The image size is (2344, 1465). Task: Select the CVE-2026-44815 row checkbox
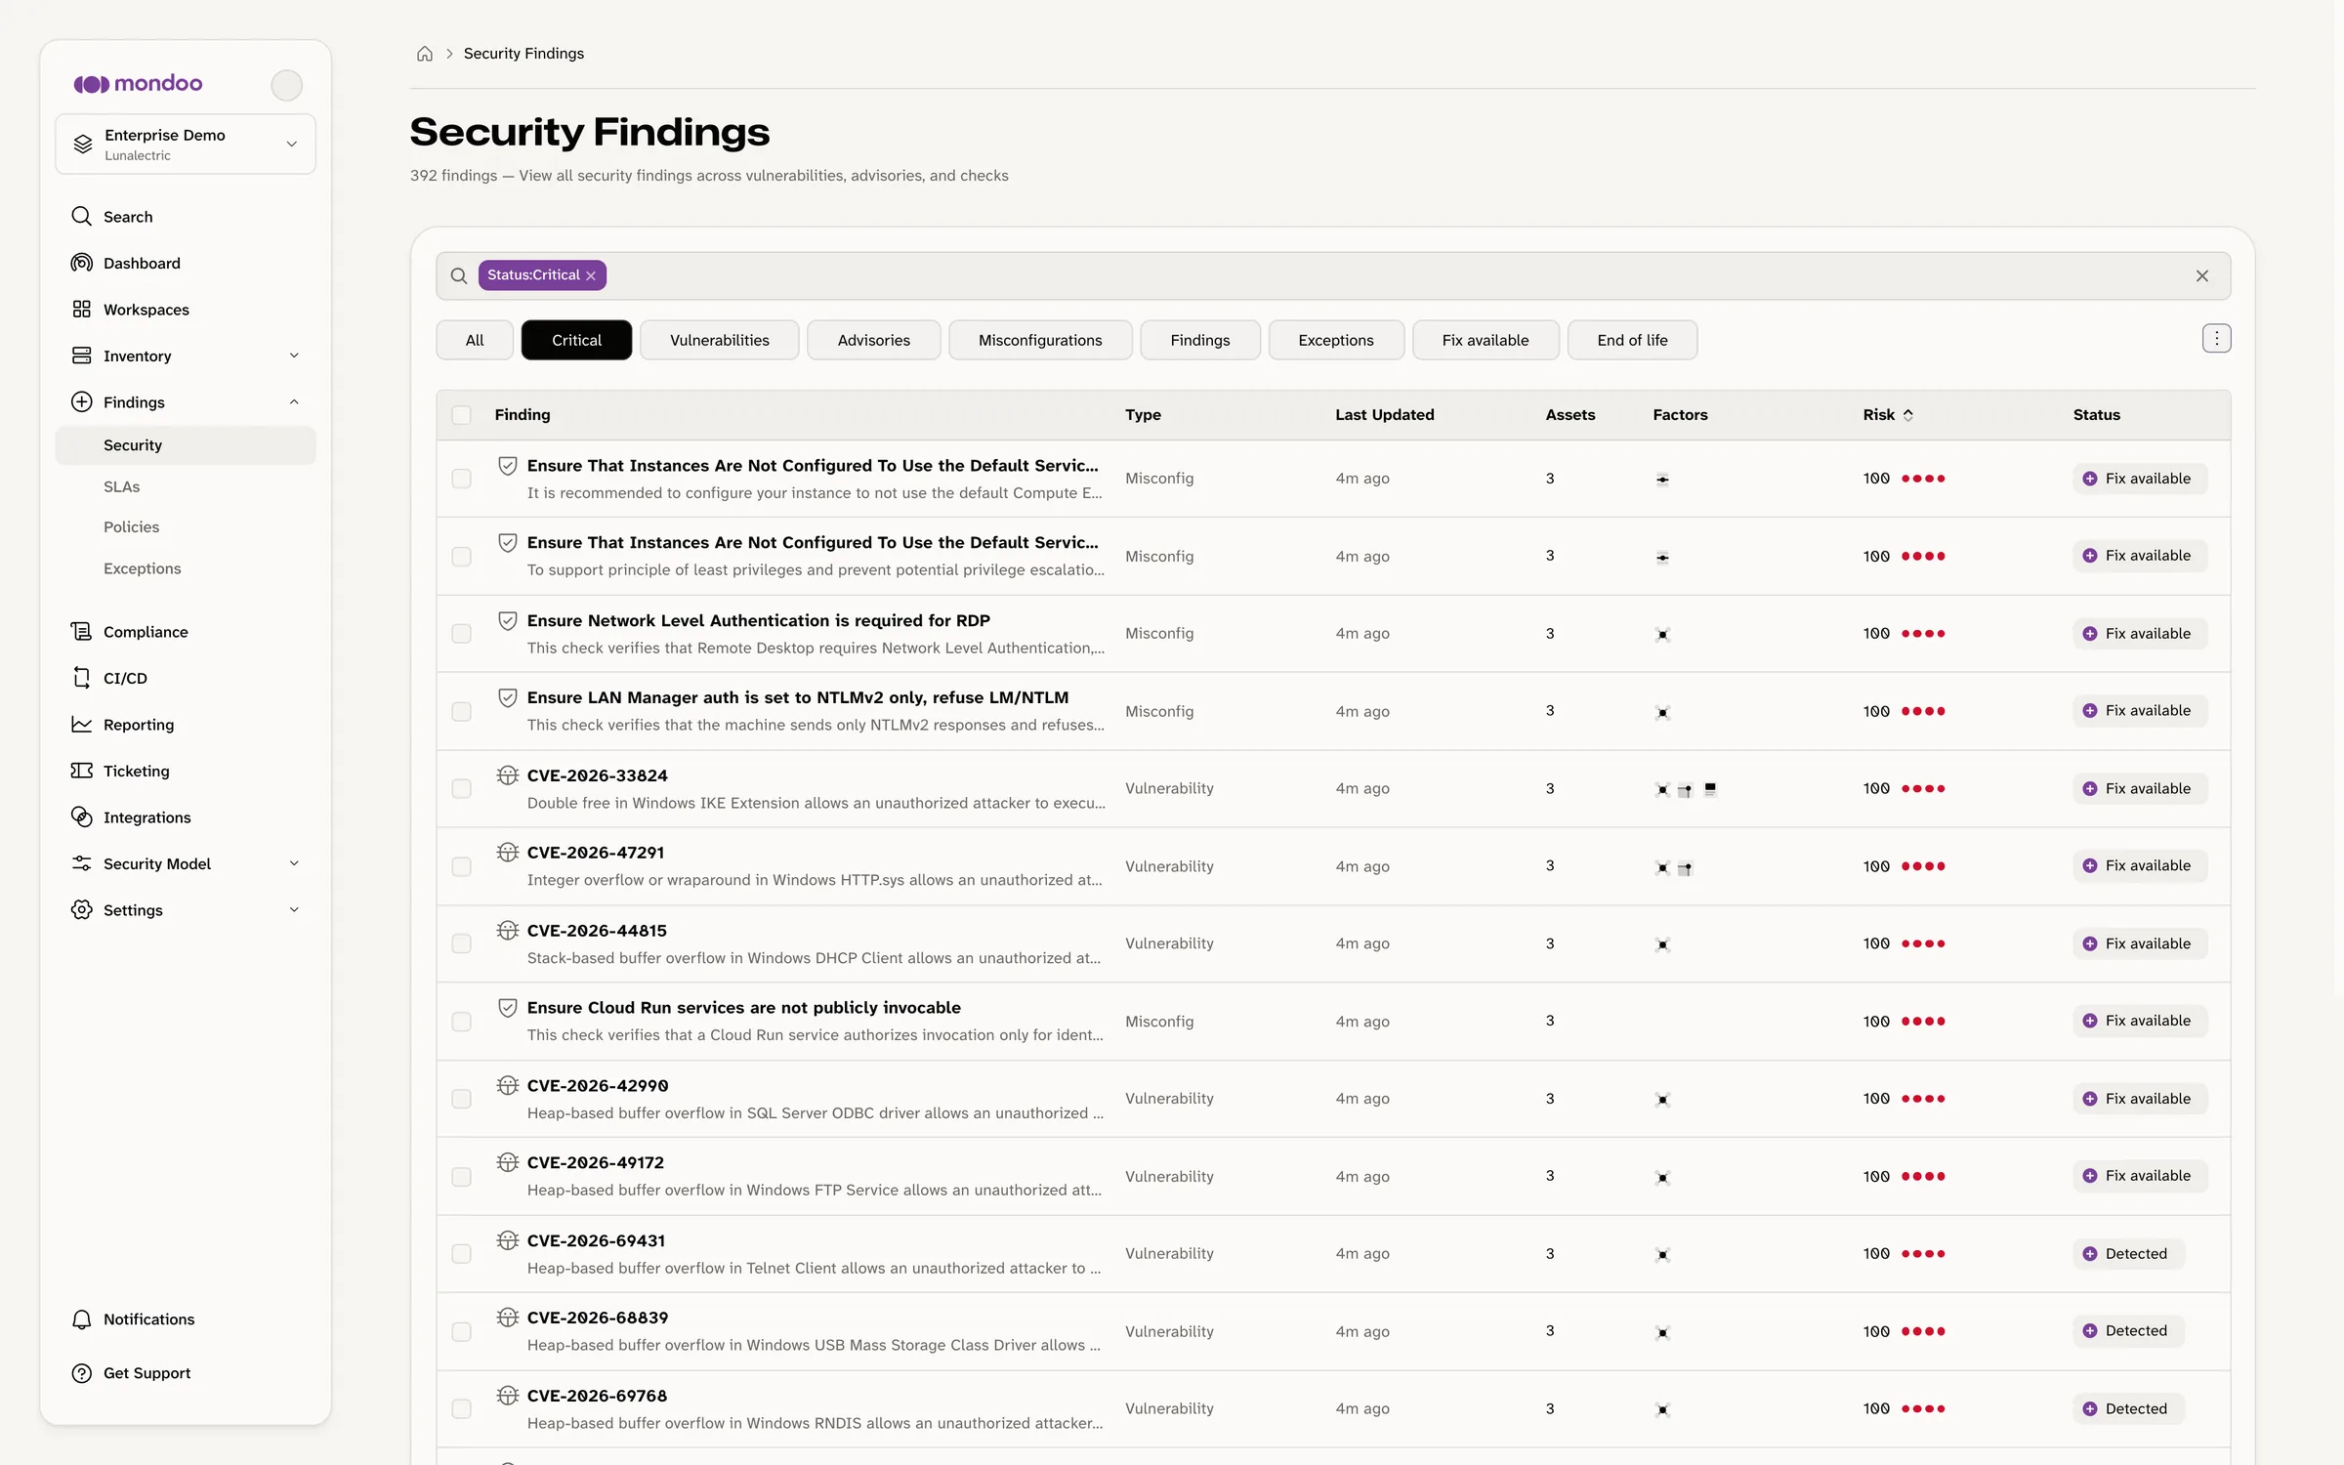(x=461, y=944)
